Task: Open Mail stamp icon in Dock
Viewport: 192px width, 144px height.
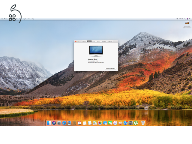Action: point(69,123)
